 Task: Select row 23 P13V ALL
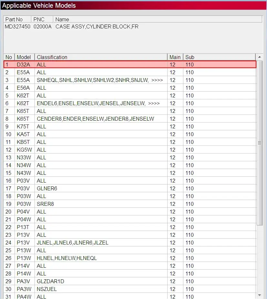click(130, 235)
